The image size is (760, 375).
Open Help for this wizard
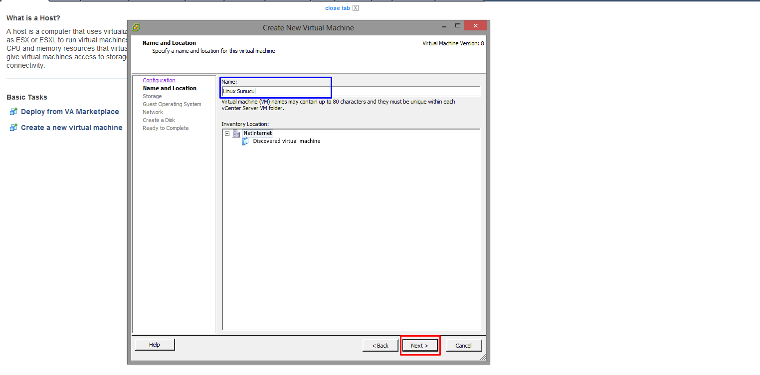[x=155, y=345]
